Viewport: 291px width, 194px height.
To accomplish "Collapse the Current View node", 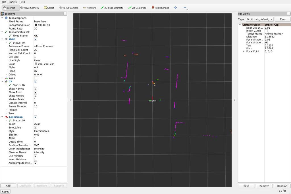I will tap(240, 25).
